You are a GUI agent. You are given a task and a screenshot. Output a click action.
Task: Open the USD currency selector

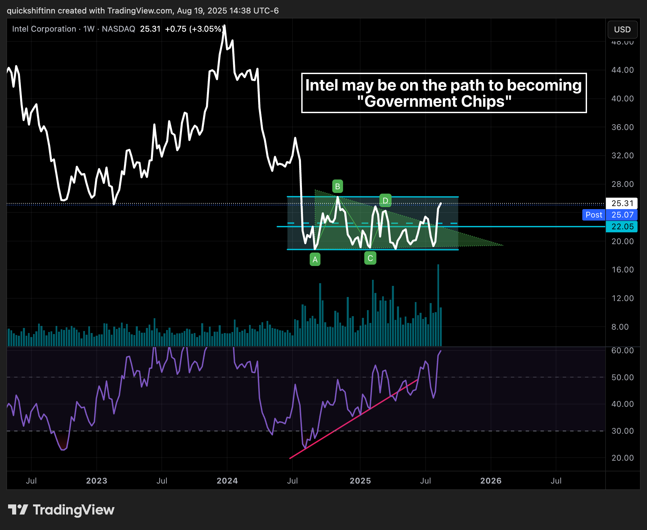pos(622,30)
